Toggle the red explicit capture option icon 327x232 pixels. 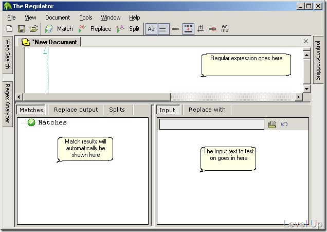click(x=212, y=29)
